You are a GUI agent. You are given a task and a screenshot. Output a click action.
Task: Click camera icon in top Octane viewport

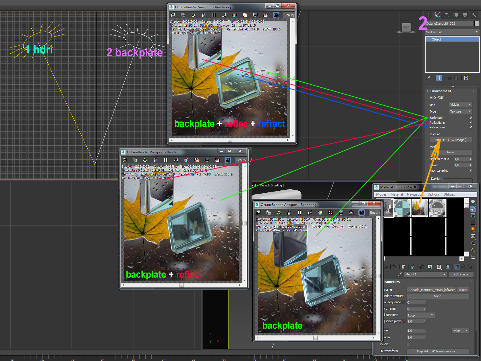(x=276, y=15)
